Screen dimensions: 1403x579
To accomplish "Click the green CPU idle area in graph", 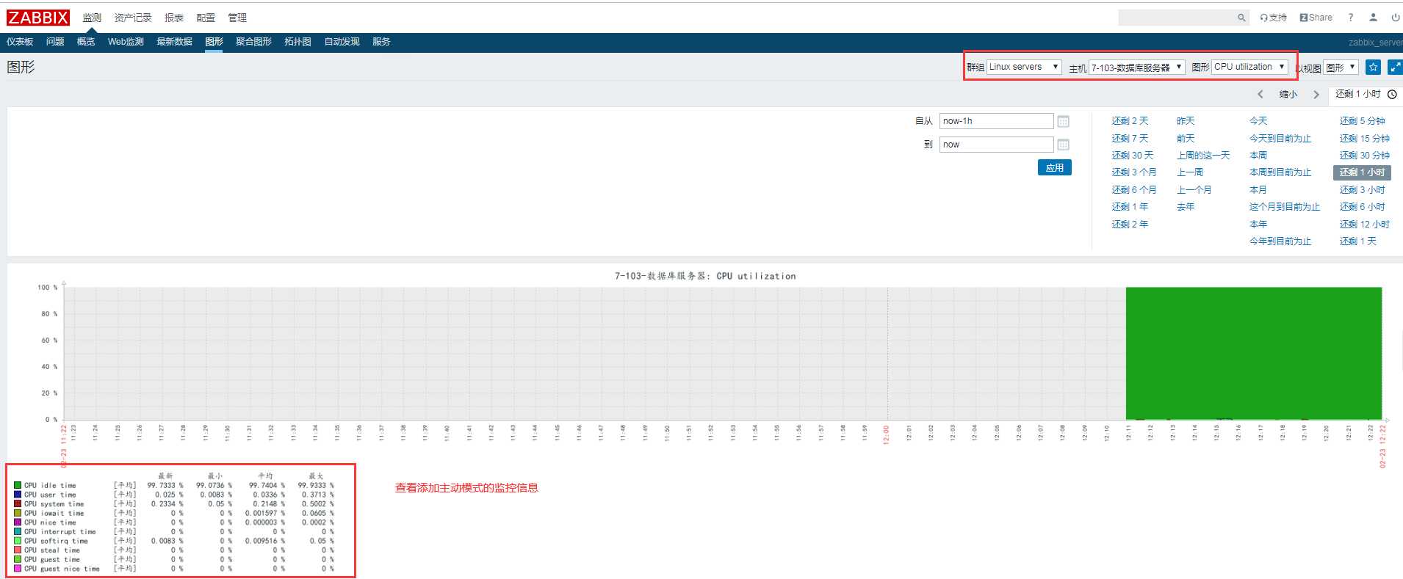I will [1253, 353].
